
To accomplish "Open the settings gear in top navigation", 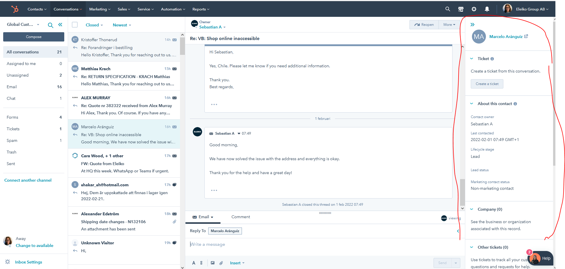I will pyautogui.click(x=474, y=9).
